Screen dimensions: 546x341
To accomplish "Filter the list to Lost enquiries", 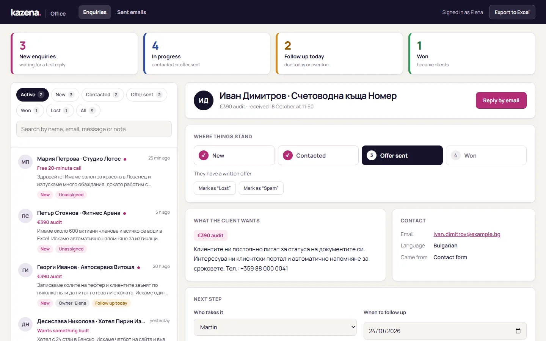I will pyautogui.click(x=60, y=111).
